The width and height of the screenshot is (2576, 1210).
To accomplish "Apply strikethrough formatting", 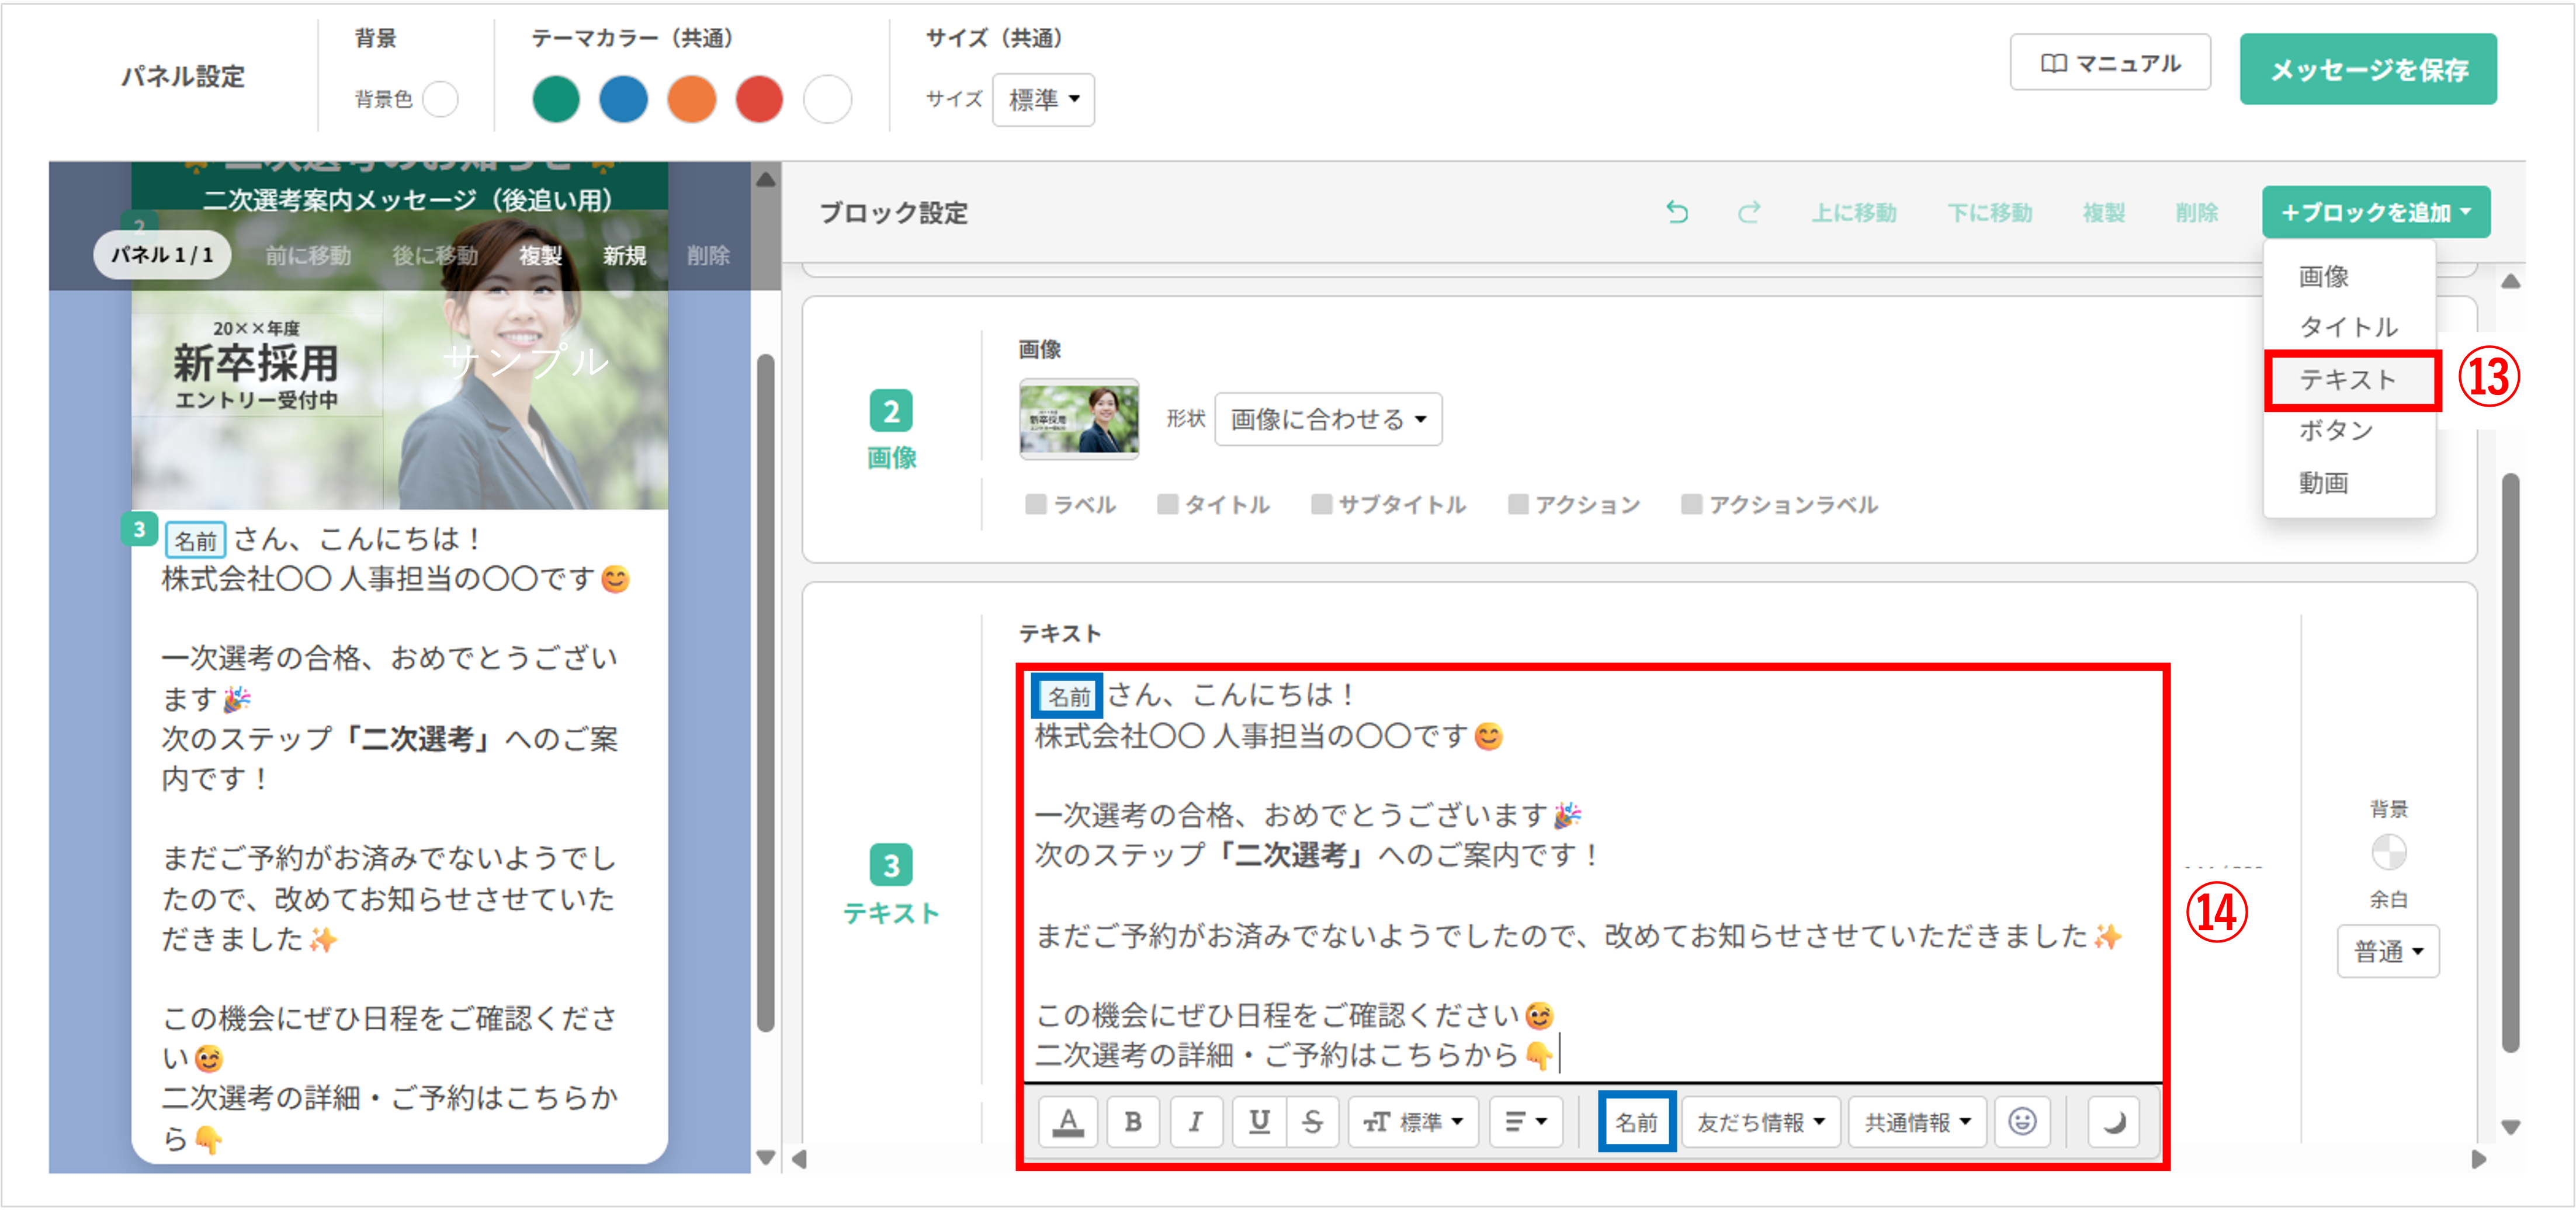I will coord(1313,1122).
